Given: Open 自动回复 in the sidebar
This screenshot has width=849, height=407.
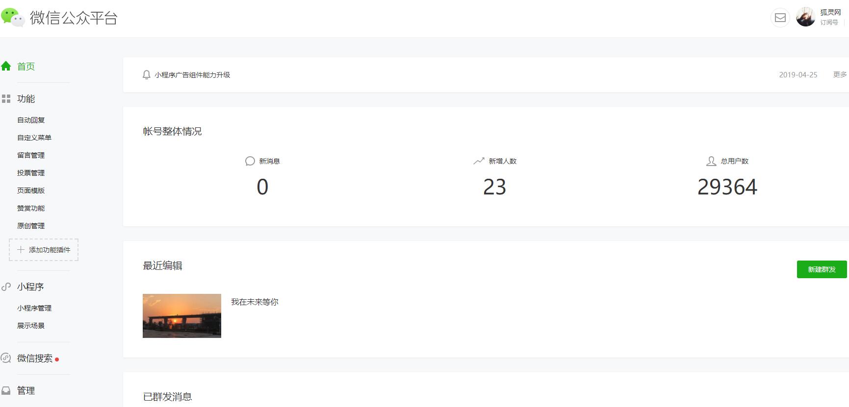Looking at the screenshot, I should [x=31, y=120].
